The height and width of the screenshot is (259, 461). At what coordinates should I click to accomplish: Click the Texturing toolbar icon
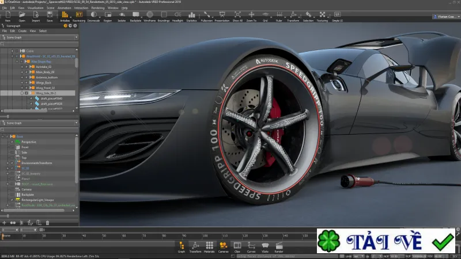click(x=322, y=17)
